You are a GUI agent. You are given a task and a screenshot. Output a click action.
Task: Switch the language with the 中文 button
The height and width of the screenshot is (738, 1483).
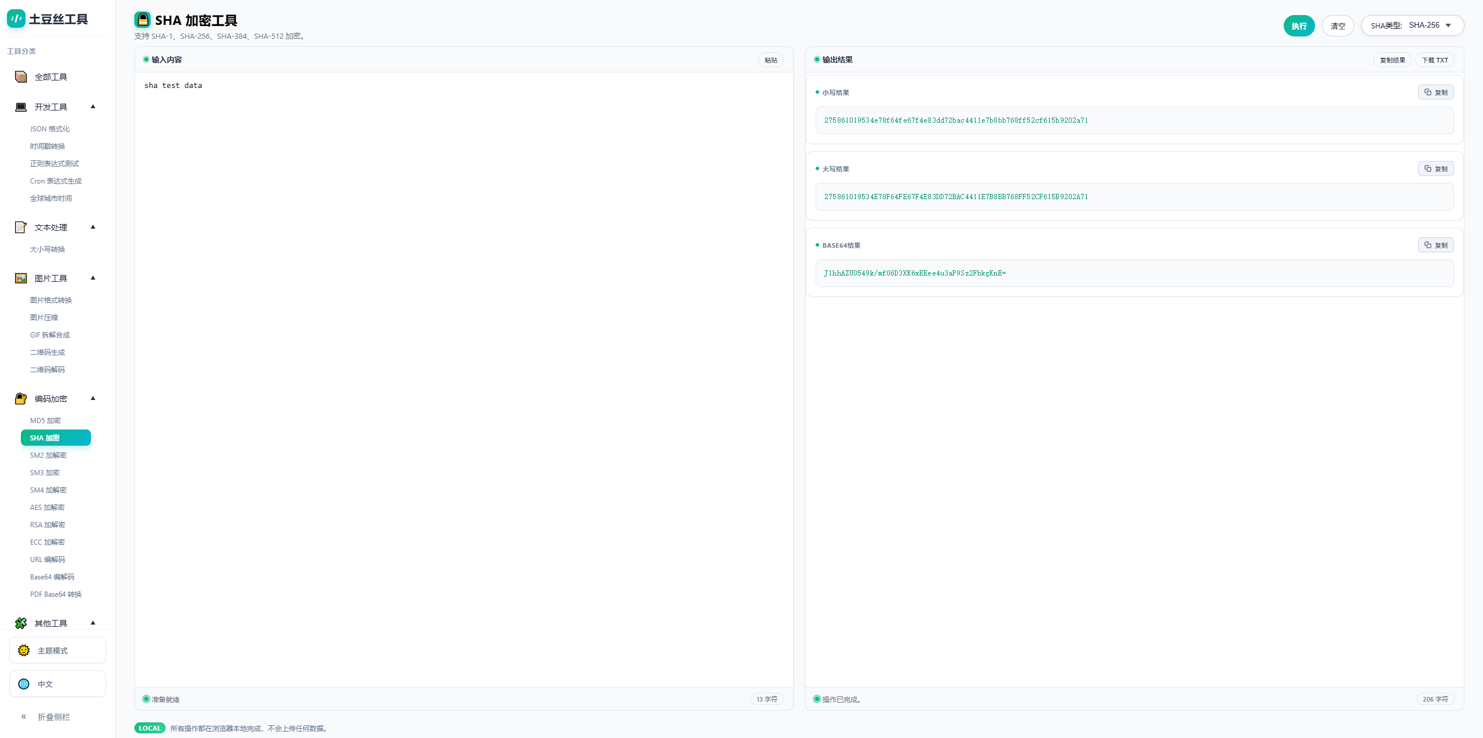(57, 684)
